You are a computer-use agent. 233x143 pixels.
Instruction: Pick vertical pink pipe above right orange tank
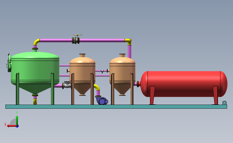tap(130, 52)
